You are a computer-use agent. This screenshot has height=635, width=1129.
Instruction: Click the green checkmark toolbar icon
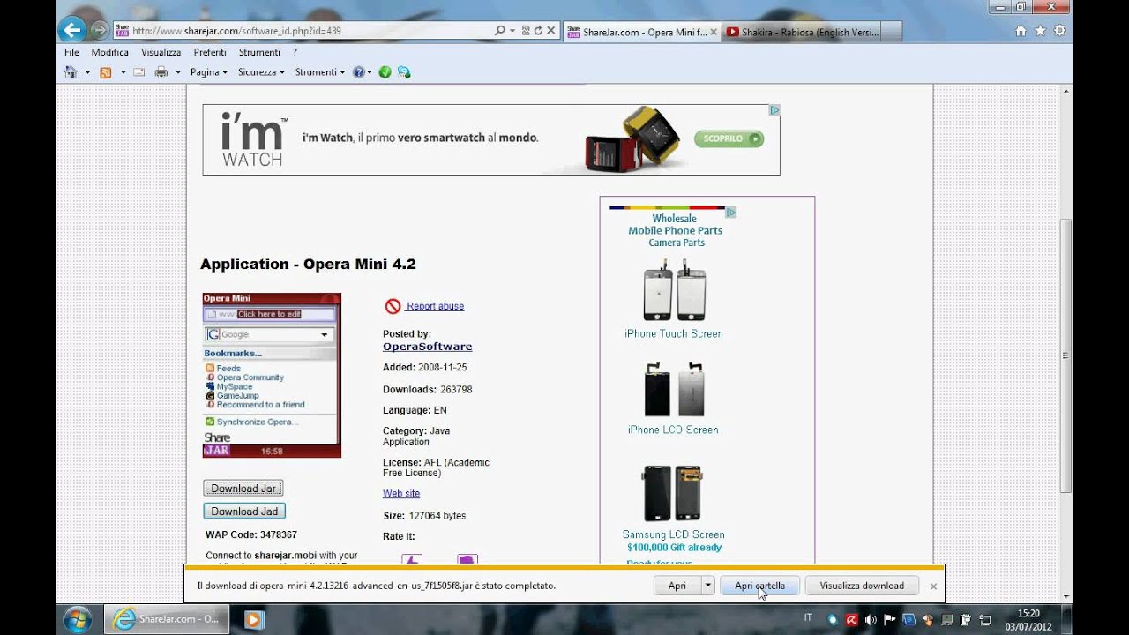[x=385, y=72]
